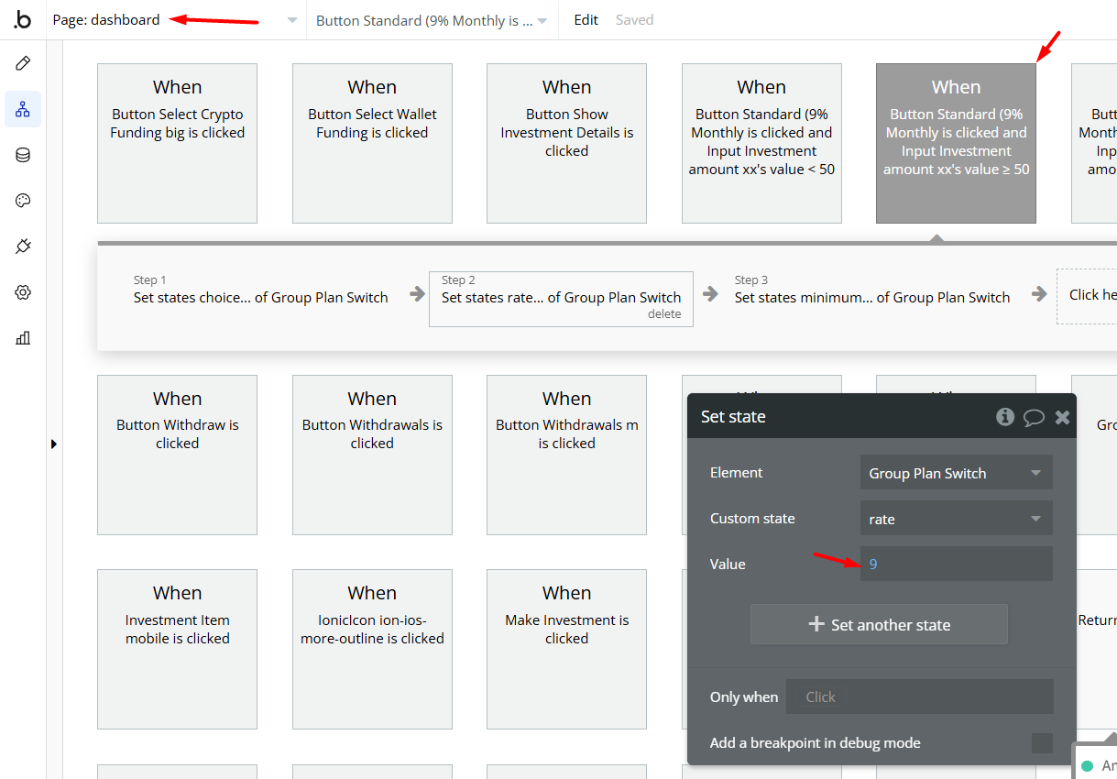Select the Investment Item mobile is clicked event
The height and width of the screenshot is (779, 1117).
point(177,649)
